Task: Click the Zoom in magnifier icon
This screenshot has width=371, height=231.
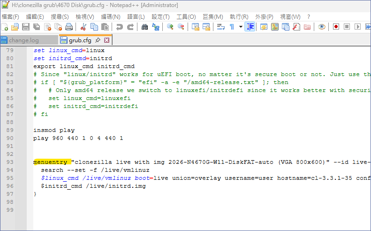Action: [x=170, y=27]
